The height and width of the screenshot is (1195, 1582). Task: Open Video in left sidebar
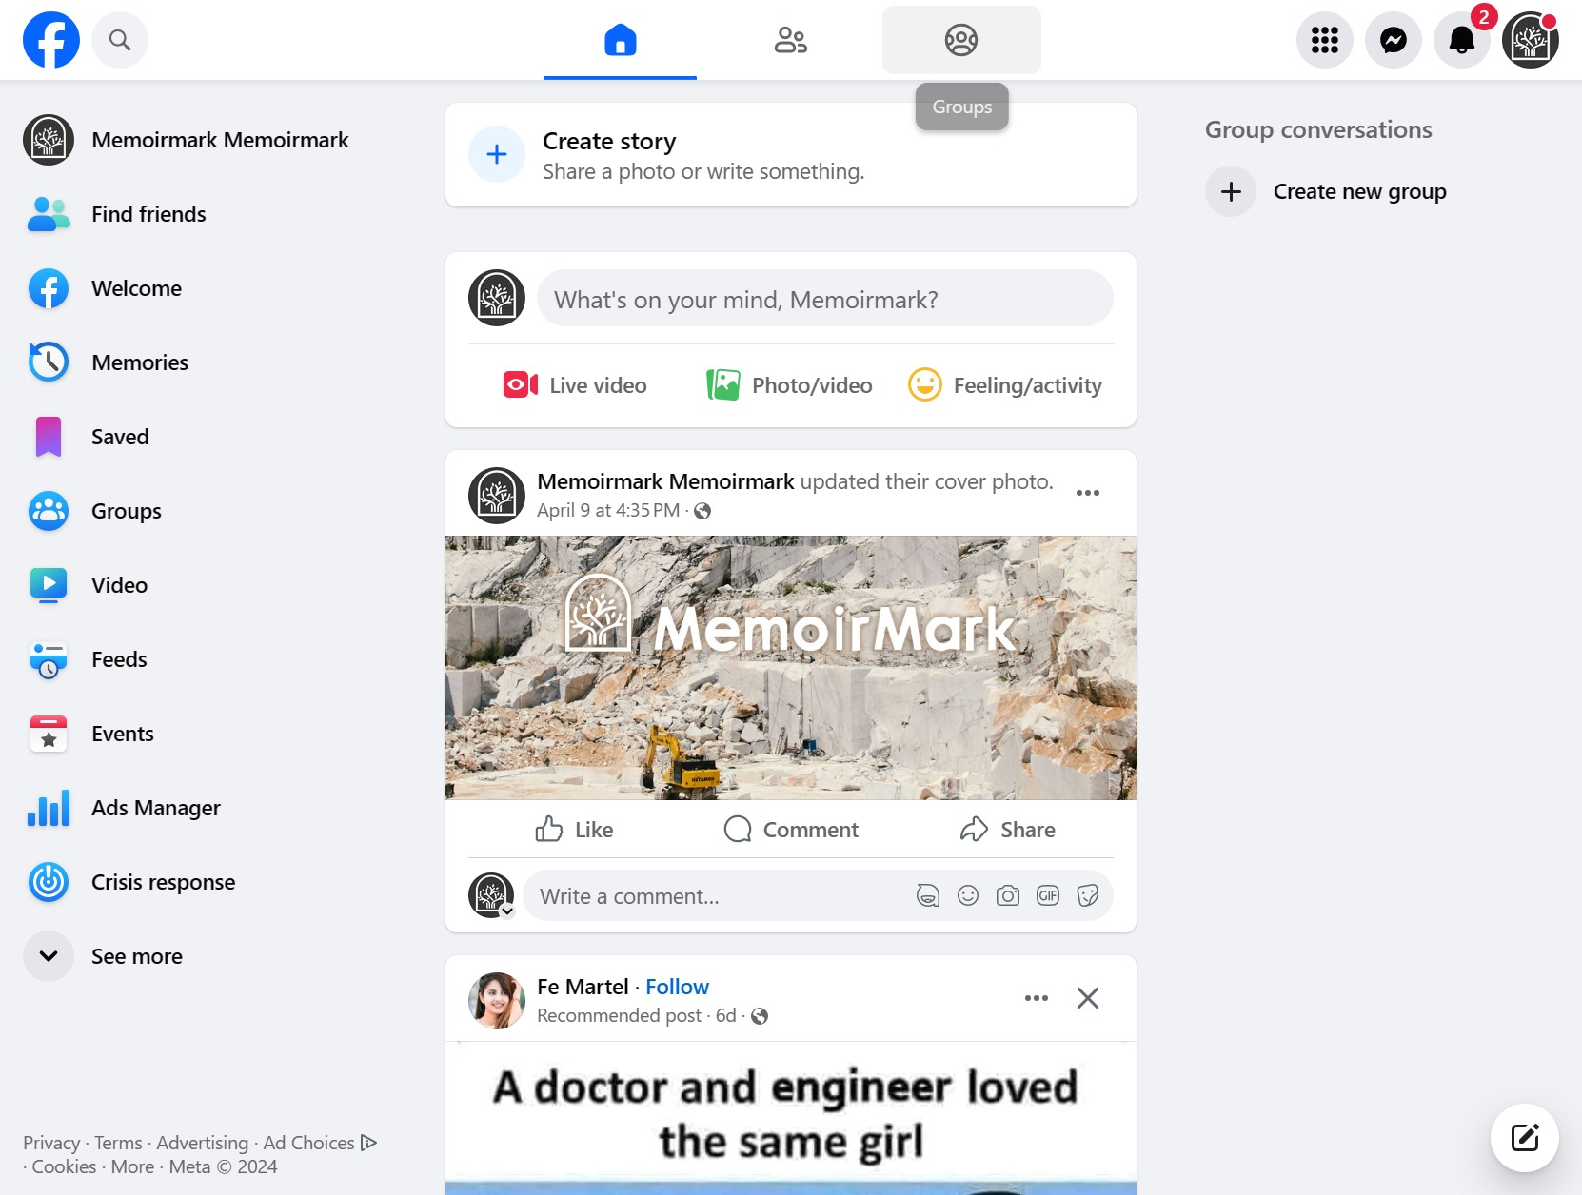pyautogui.click(x=211, y=585)
